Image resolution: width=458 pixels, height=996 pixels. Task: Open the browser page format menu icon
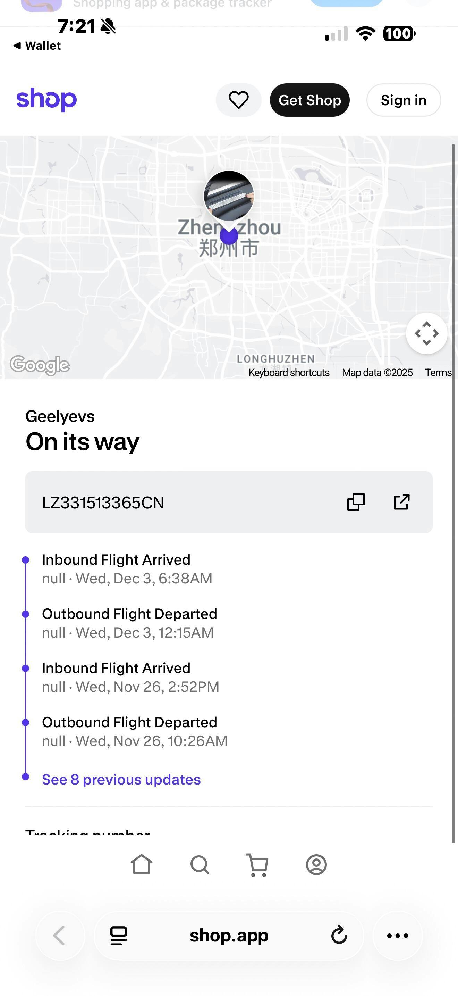click(119, 936)
